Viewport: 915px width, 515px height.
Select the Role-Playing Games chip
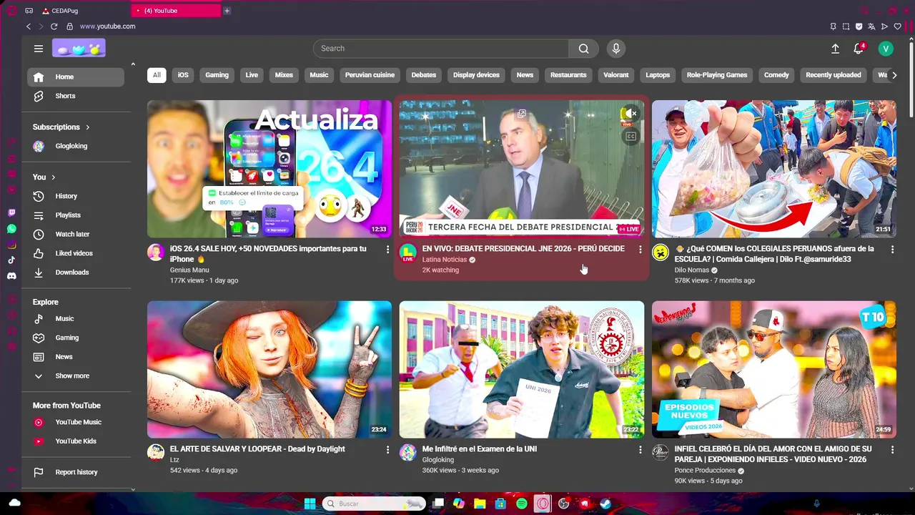[x=717, y=75]
